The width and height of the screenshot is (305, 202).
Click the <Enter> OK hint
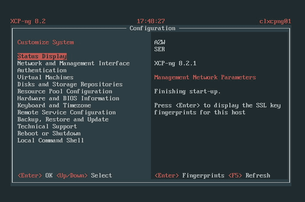(35, 176)
